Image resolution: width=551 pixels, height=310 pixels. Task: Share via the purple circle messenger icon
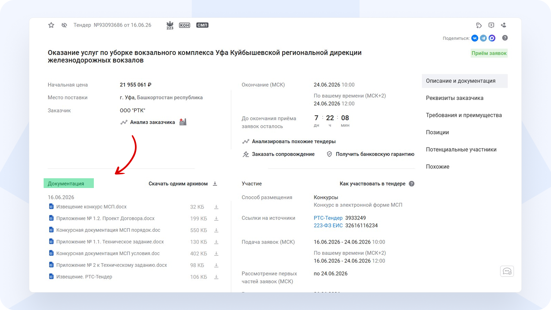coord(492,38)
